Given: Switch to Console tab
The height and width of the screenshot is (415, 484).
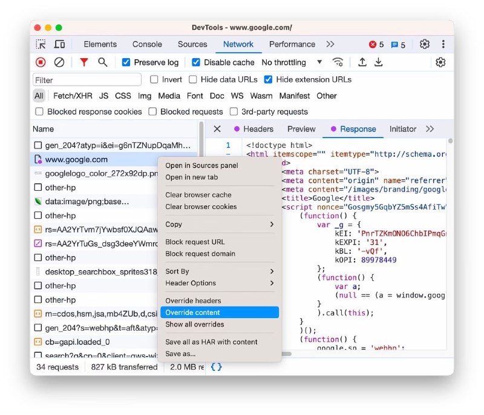Looking at the screenshot, I should coord(147,44).
